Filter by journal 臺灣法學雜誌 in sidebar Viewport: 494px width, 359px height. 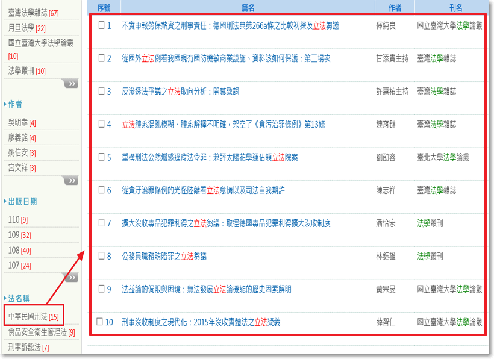[28, 13]
